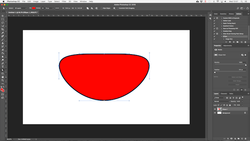Enable Constrain Path Dragging checkbox
Viewport: 250px width, 141px height.
click(x=118, y=8)
